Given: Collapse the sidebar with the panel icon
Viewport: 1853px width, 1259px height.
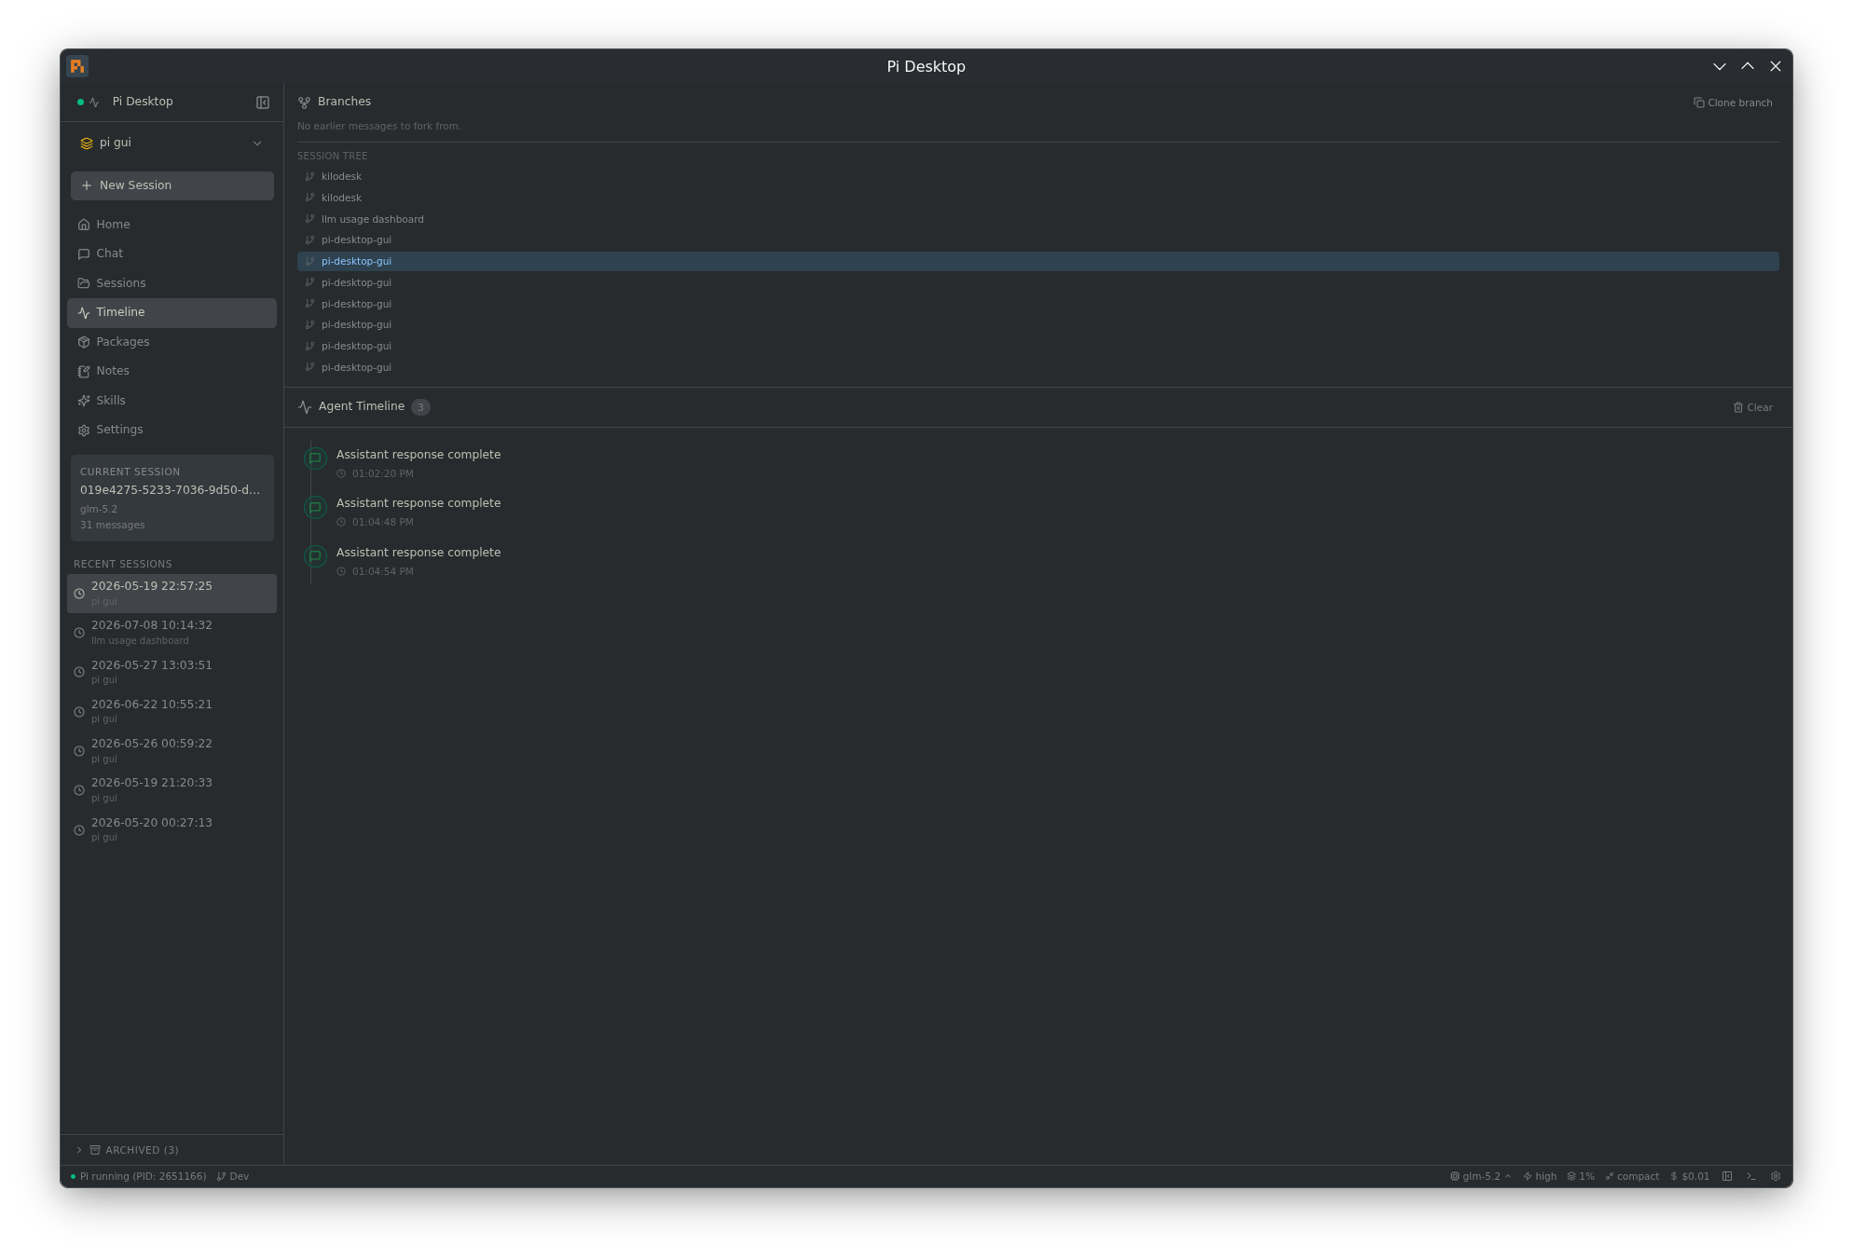Looking at the screenshot, I should (263, 103).
